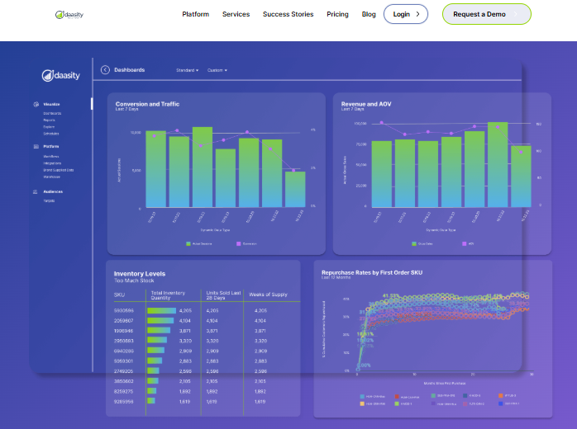Click the Units Sold Last 28 Days column header
The height and width of the screenshot is (429, 577).
pyautogui.click(x=223, y=295)
